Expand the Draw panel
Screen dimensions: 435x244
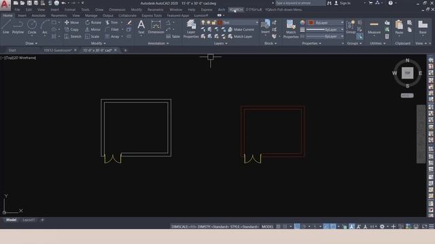pos(31,43)
